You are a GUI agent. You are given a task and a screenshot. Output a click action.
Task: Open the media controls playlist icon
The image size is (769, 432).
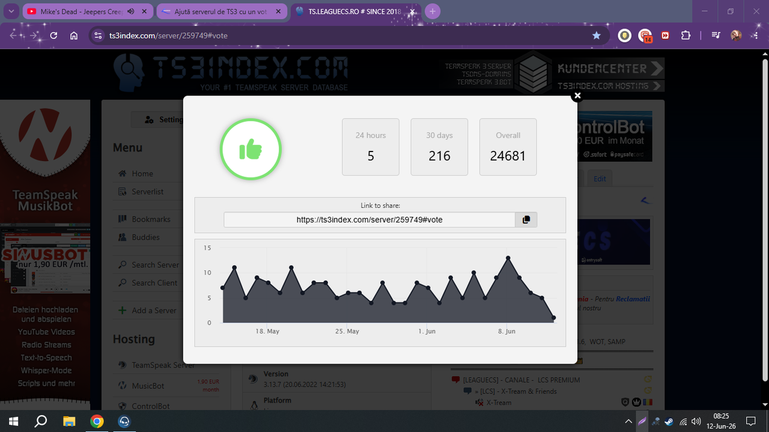716,35
